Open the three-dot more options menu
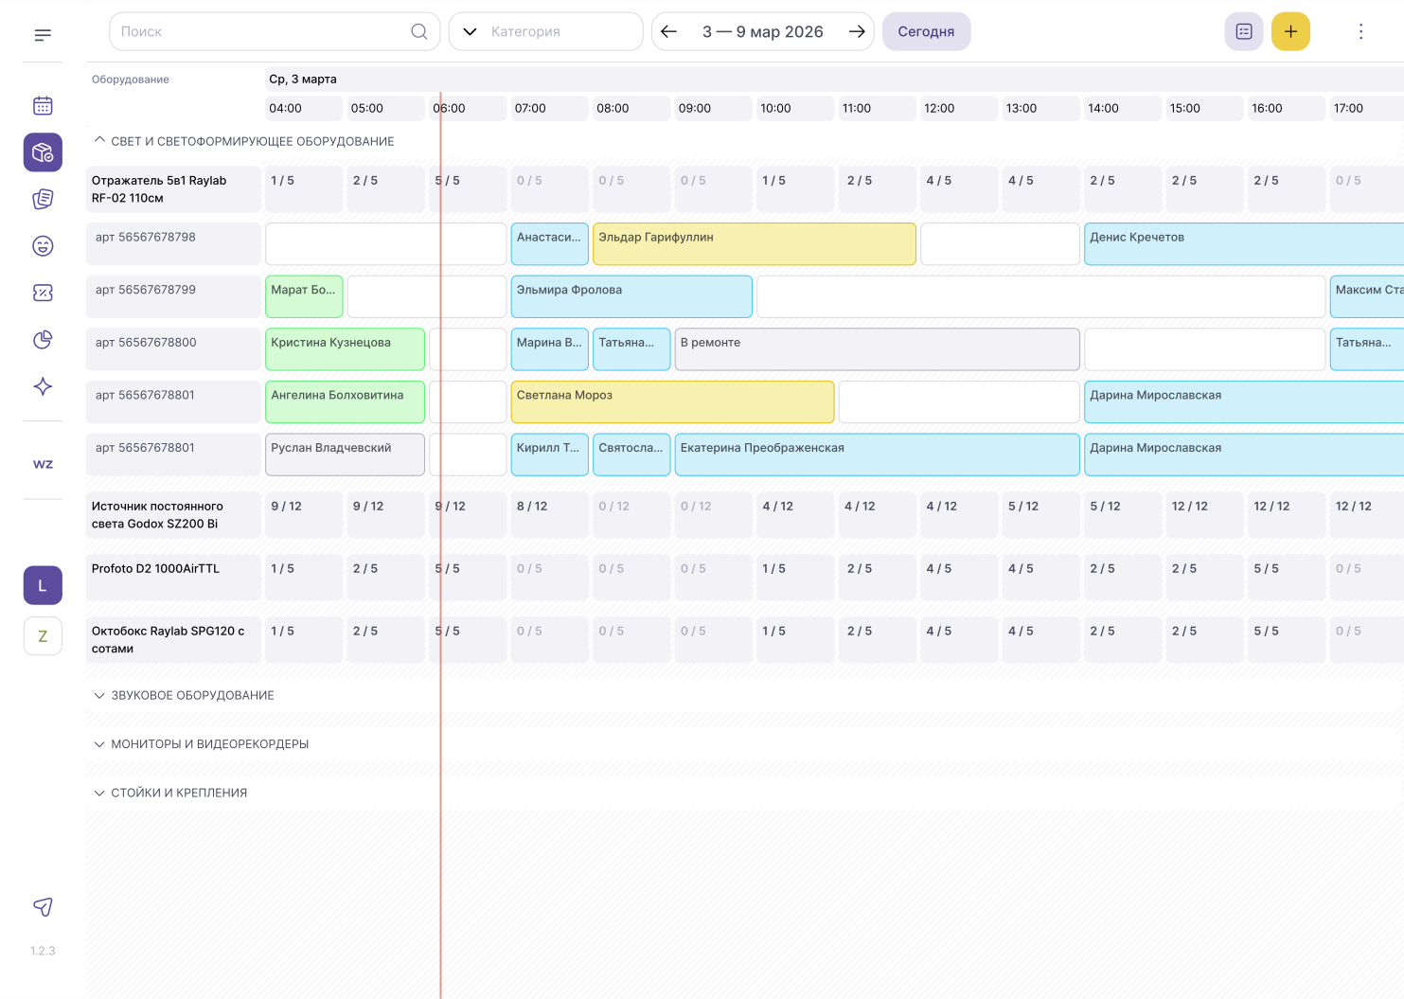1404x999 pixels. click(x=1360, y=31)
